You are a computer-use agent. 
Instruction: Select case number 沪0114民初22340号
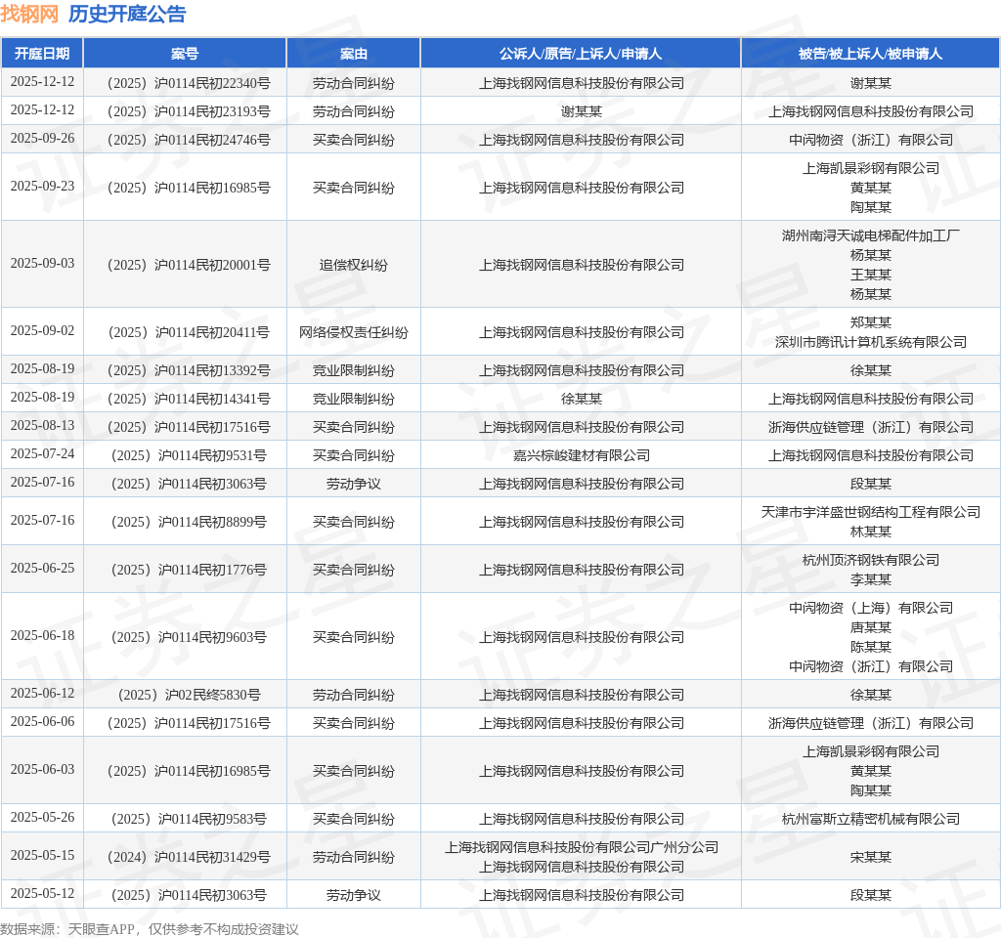point(189,84)
